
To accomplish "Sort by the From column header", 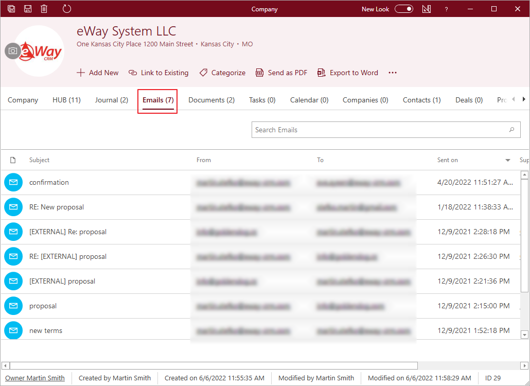I will click(203, 160).
